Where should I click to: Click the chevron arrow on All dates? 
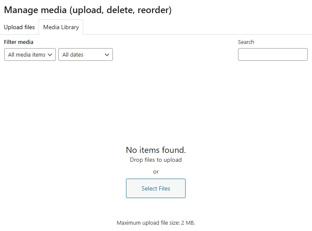(x=107, y=54)
